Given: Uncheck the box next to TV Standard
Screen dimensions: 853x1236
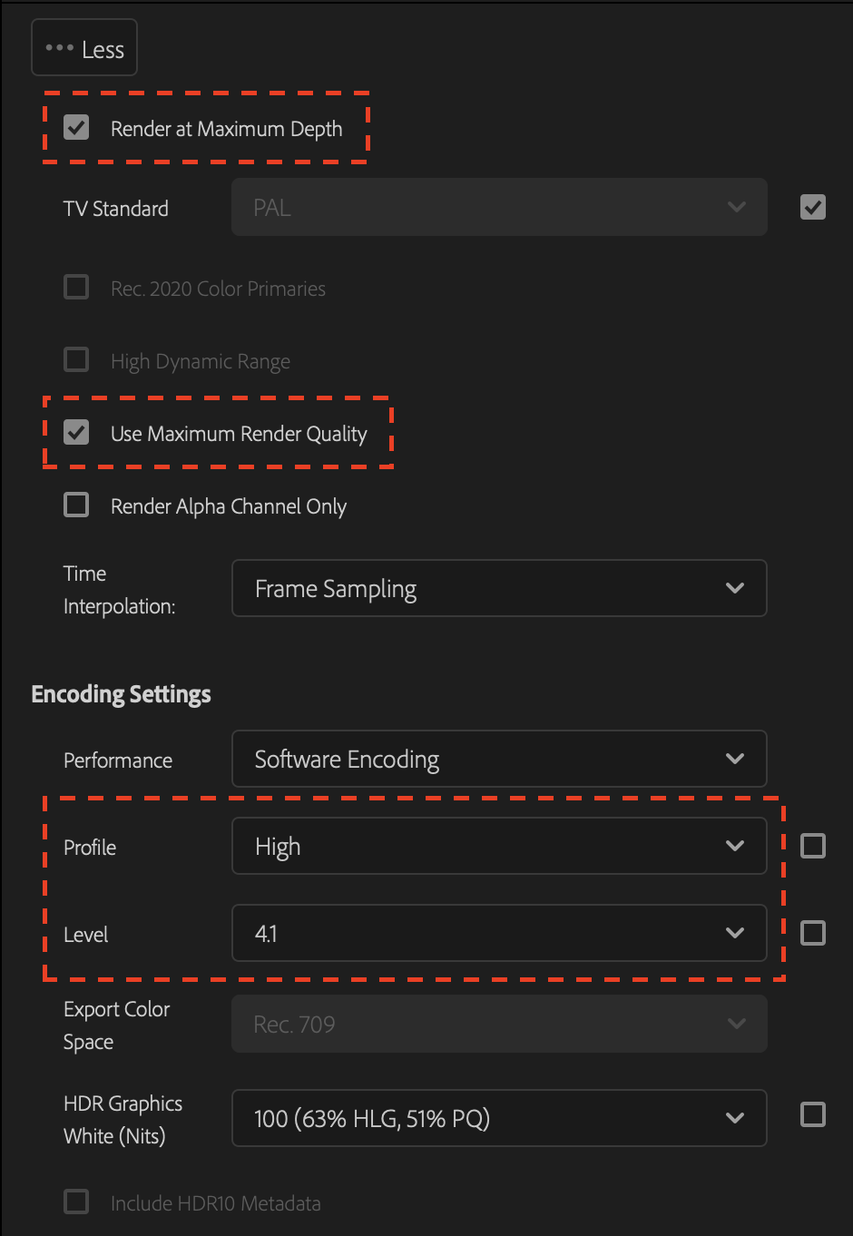Looking at the screenshot, I should point(812,207).
